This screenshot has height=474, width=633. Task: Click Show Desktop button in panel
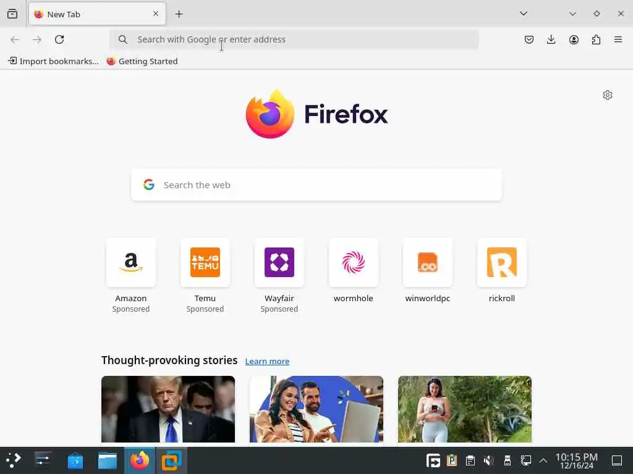[617, 460]
